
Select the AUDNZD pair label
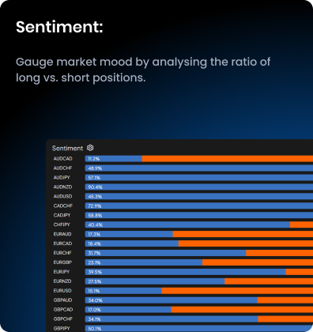point(62,187)
